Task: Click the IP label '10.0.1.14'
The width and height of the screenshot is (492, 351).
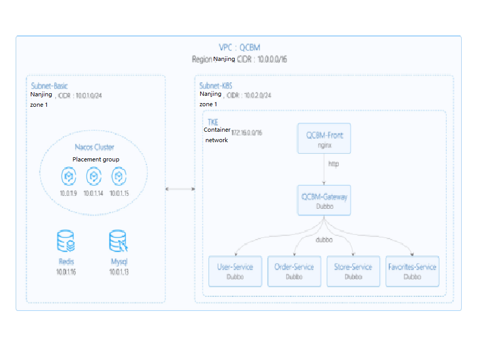Action: (93, 193)
